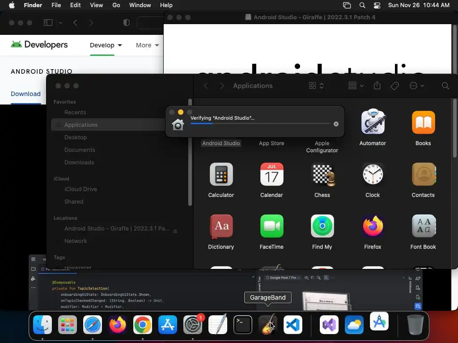Open the Trash in the Dock
The height and width of the screenshot is (343, 458).
point(416,325)
